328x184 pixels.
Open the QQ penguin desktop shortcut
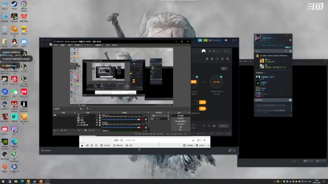tap(14, 43)
